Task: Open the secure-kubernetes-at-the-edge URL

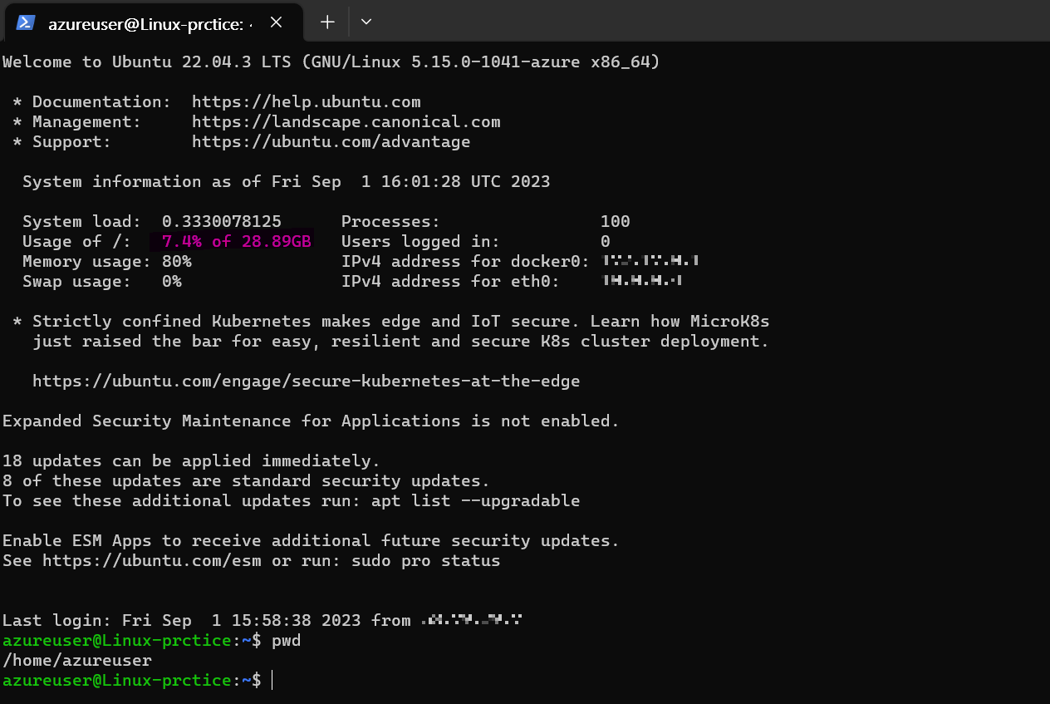Action: [x=307, y=382]
